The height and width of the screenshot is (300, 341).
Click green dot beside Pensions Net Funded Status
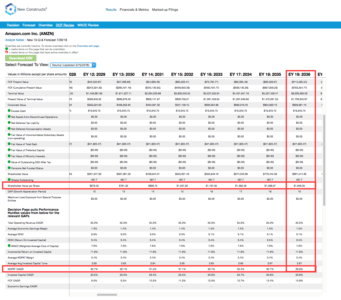pos(9,168)
